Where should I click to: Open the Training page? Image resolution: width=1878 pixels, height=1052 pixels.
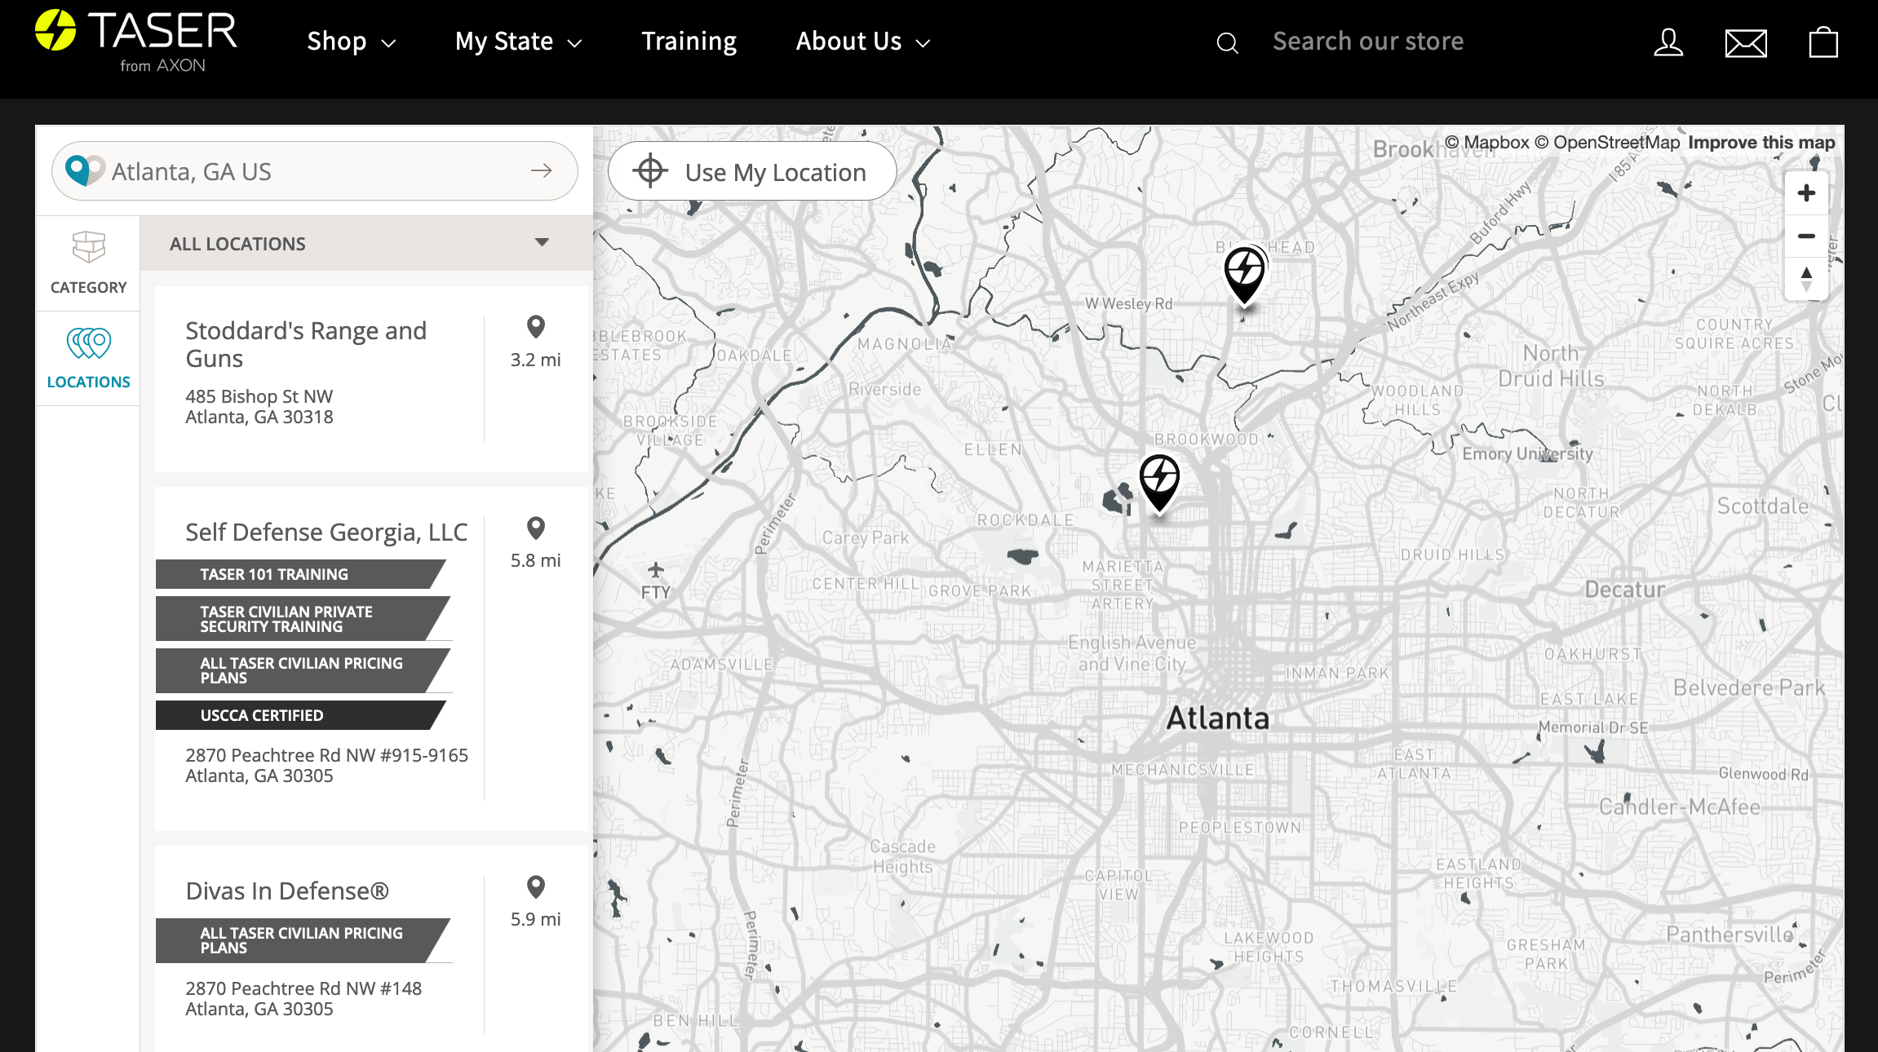[689, 42]
